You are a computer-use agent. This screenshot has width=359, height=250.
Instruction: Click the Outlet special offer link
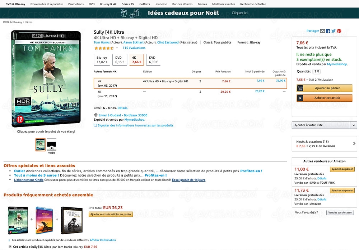point(19,171)
